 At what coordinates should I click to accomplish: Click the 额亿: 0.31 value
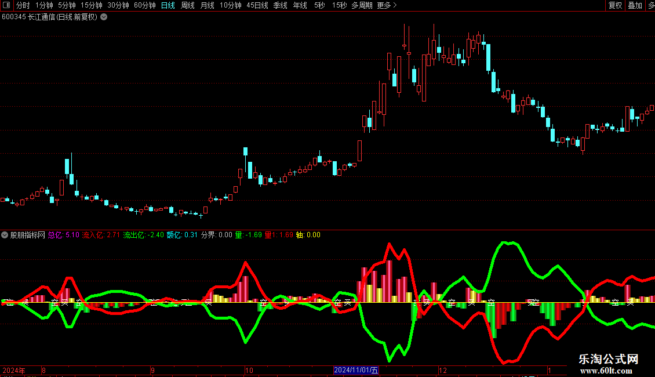tap(182, 235)
